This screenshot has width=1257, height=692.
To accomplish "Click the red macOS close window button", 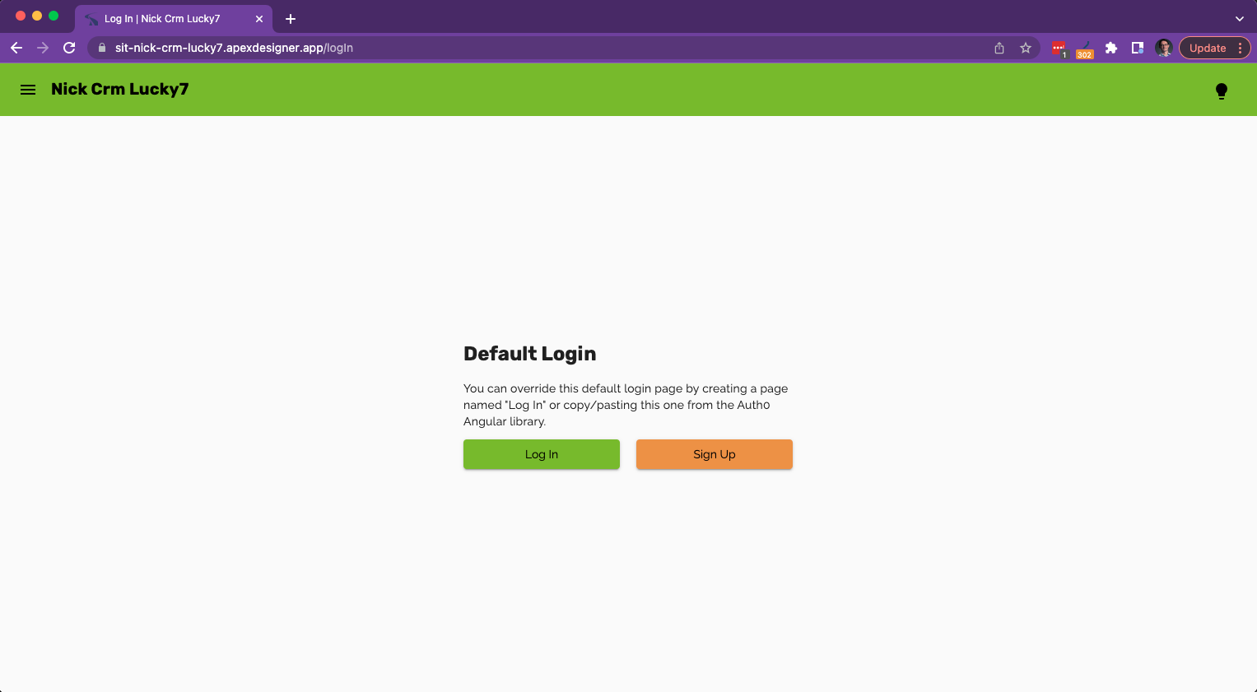I will click(21, 16).
